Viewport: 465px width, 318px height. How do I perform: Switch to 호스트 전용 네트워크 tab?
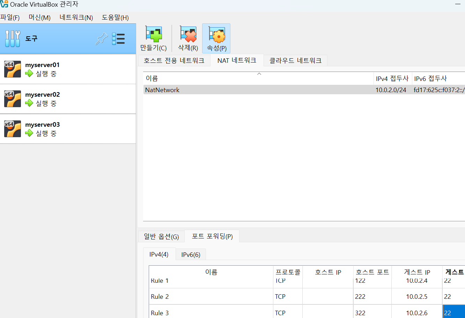click(174, 60)
